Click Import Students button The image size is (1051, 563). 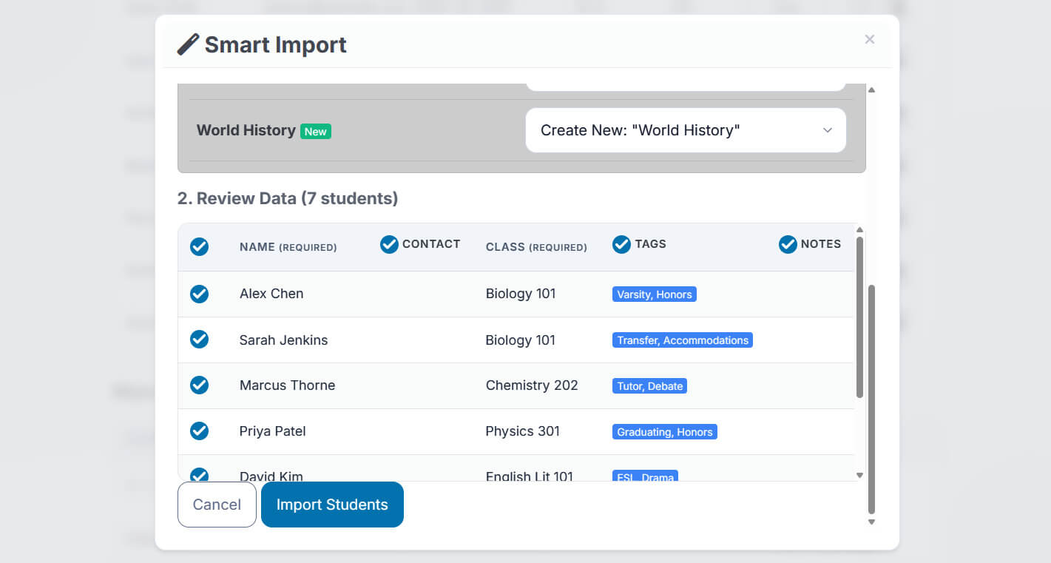point(332,505)
